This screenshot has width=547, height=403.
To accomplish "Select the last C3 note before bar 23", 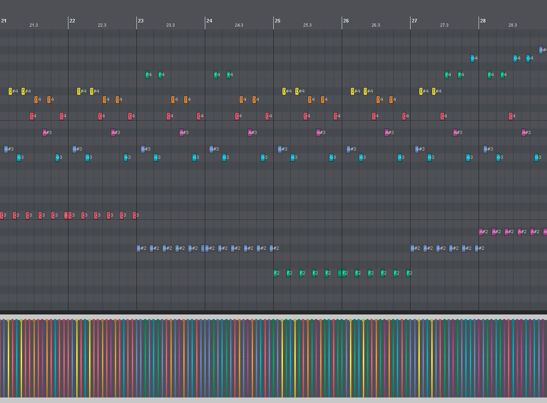I will click(134, 215).
